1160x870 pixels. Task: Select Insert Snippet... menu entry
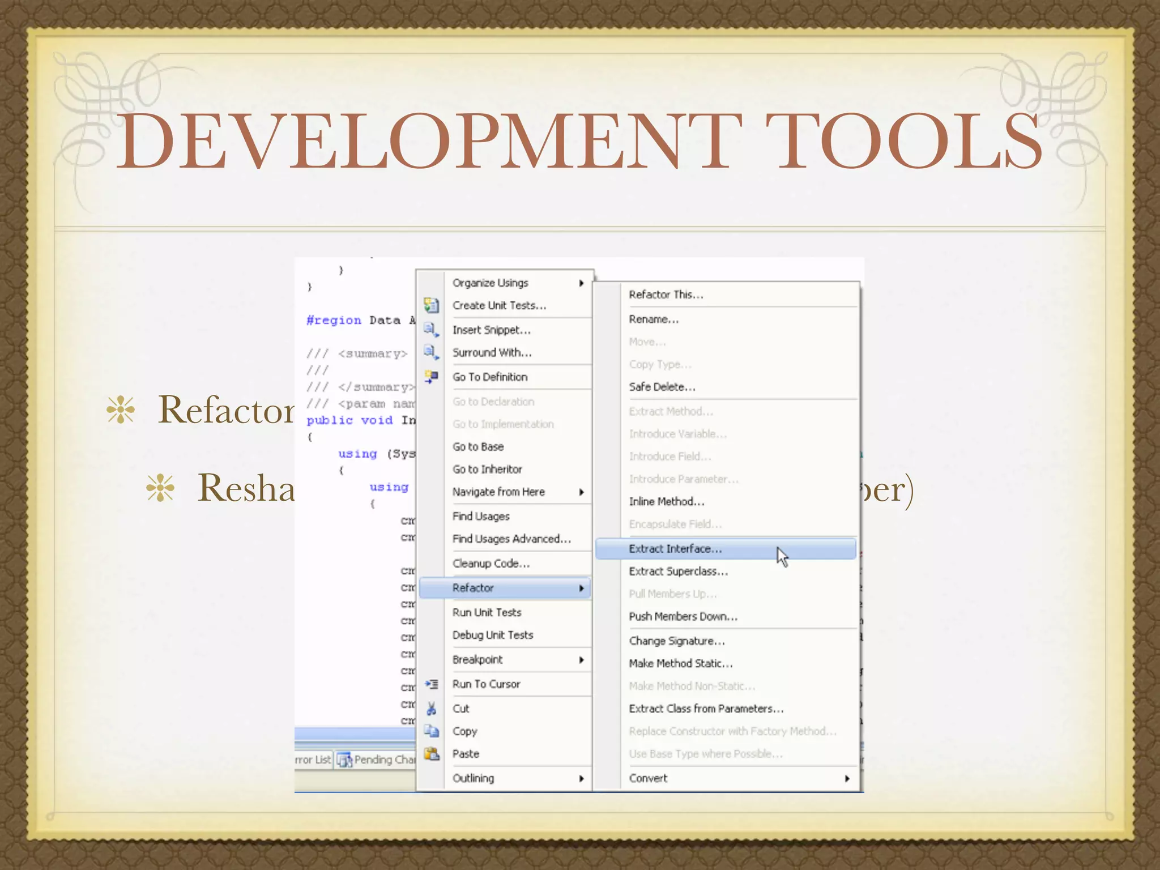(505, 330)
